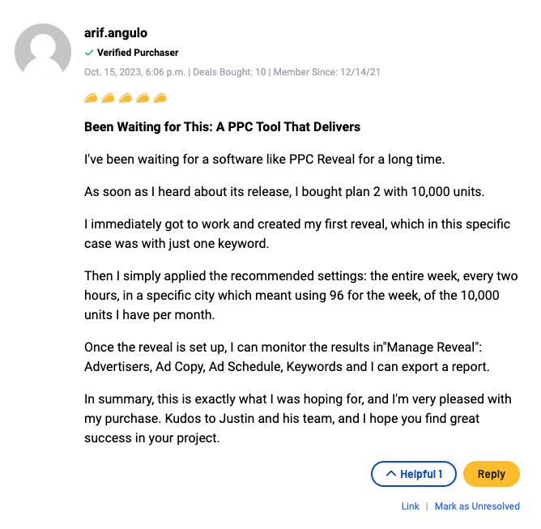Click the second taco rating icon

click(108, 98)
